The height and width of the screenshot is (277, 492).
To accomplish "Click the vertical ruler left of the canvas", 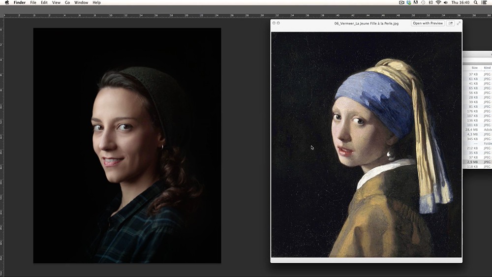I will point(2,148).
